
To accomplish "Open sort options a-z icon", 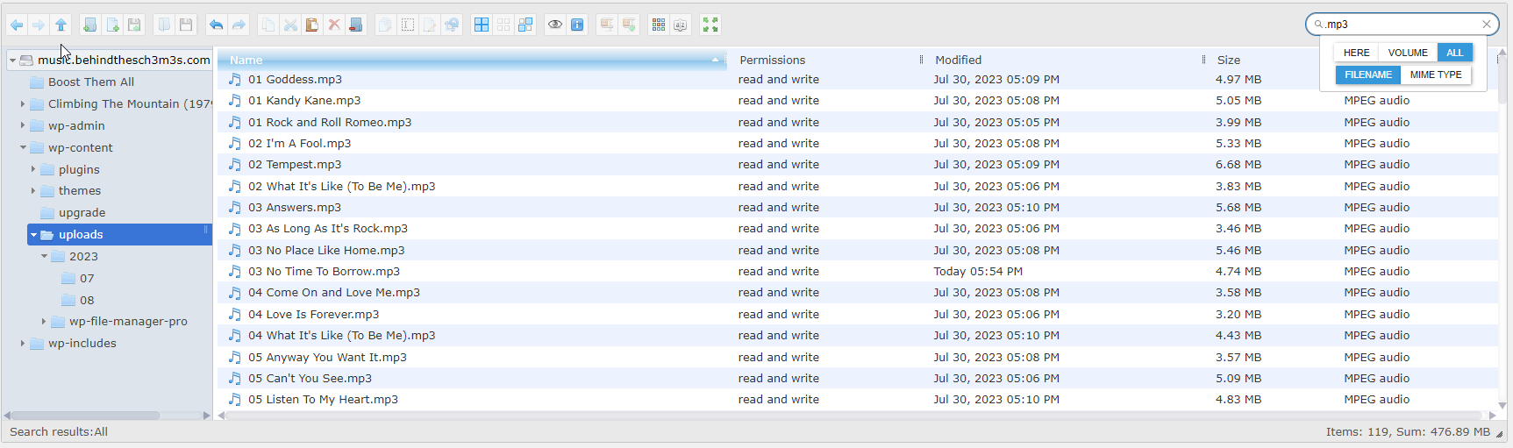I will click(x=681, y=25).
